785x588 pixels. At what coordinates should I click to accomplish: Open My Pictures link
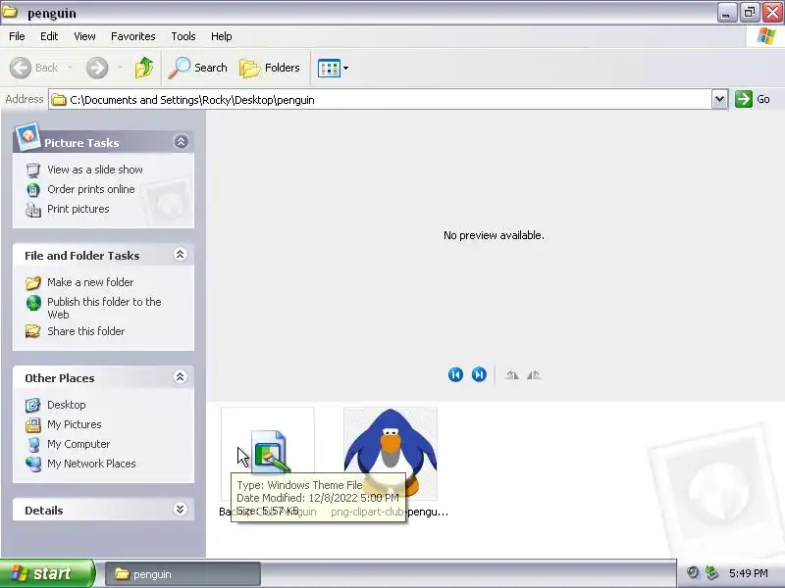[x=75, y=424]
